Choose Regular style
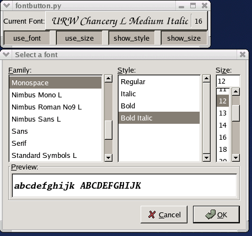252x236 pixels. [159, 81]
